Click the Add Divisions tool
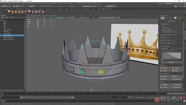The image size is (186, 105). coord(177,79)
